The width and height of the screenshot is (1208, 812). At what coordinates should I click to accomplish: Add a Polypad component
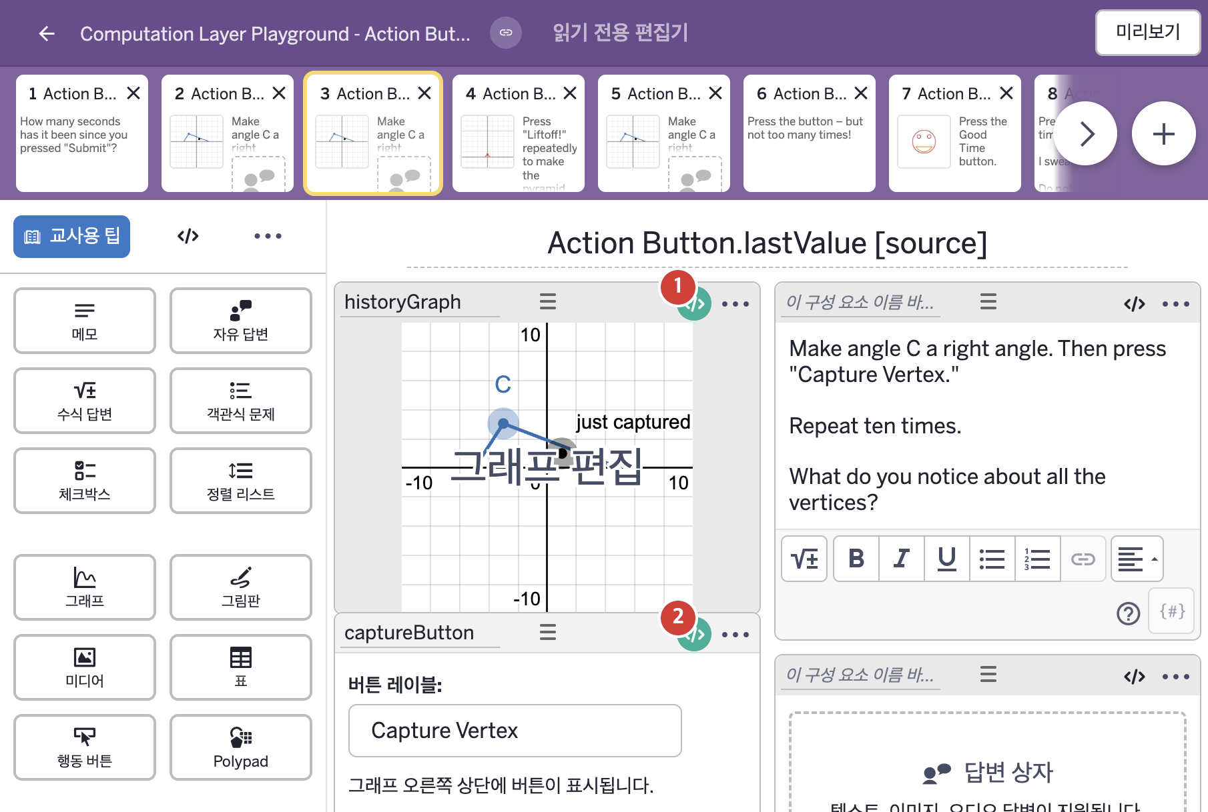[241, 747]
